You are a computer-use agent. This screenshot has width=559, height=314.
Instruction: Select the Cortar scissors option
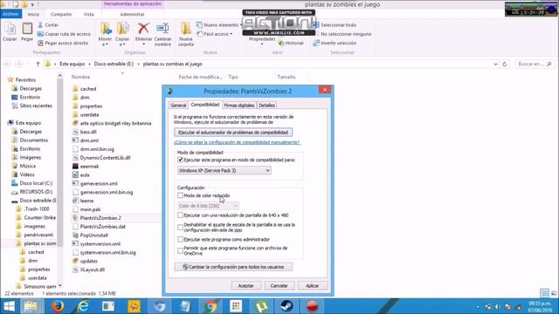pos(48,25)
